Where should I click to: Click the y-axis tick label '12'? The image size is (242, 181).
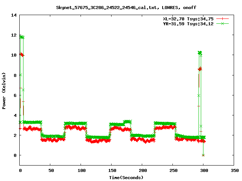tap(14, 35)
